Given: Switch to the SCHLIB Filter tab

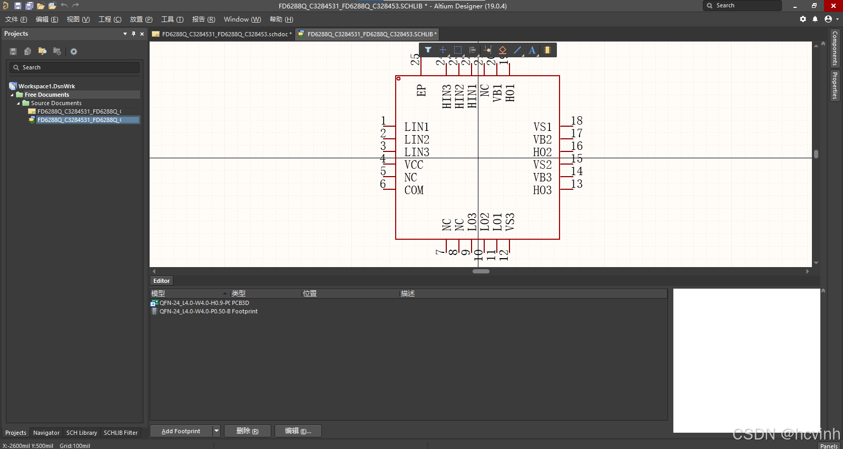Looking at the screenshot, I should coord(121,433).
